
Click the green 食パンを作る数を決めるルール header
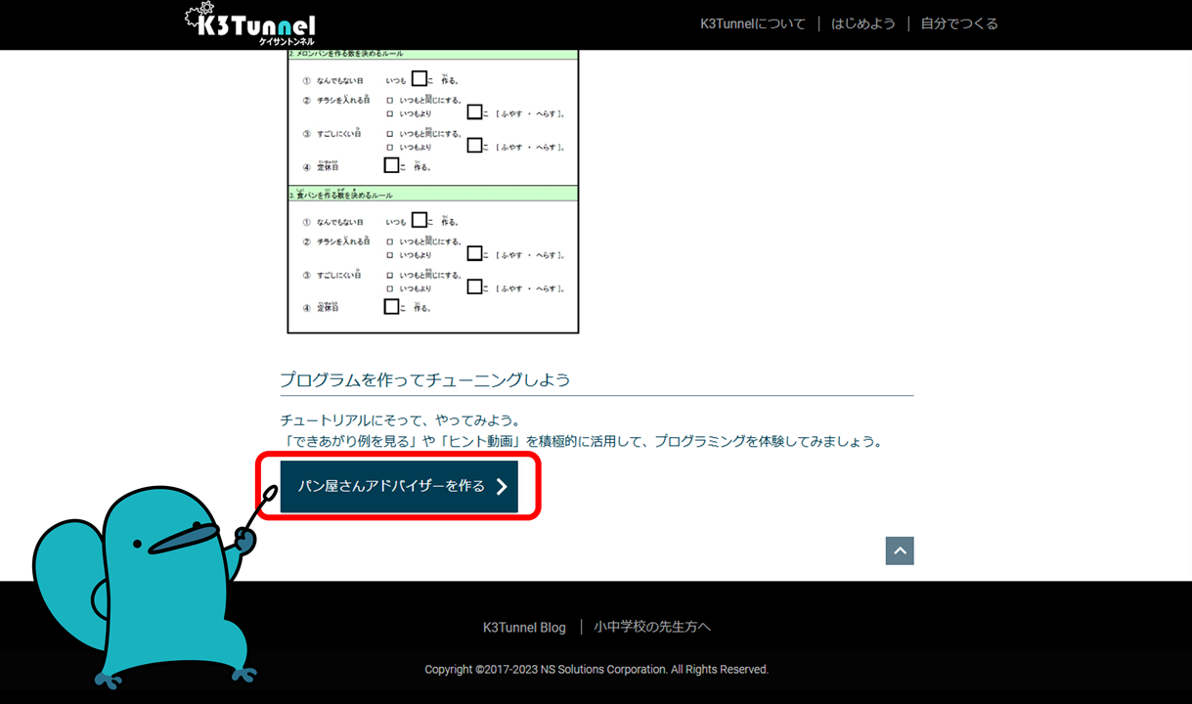pos(432,195)
